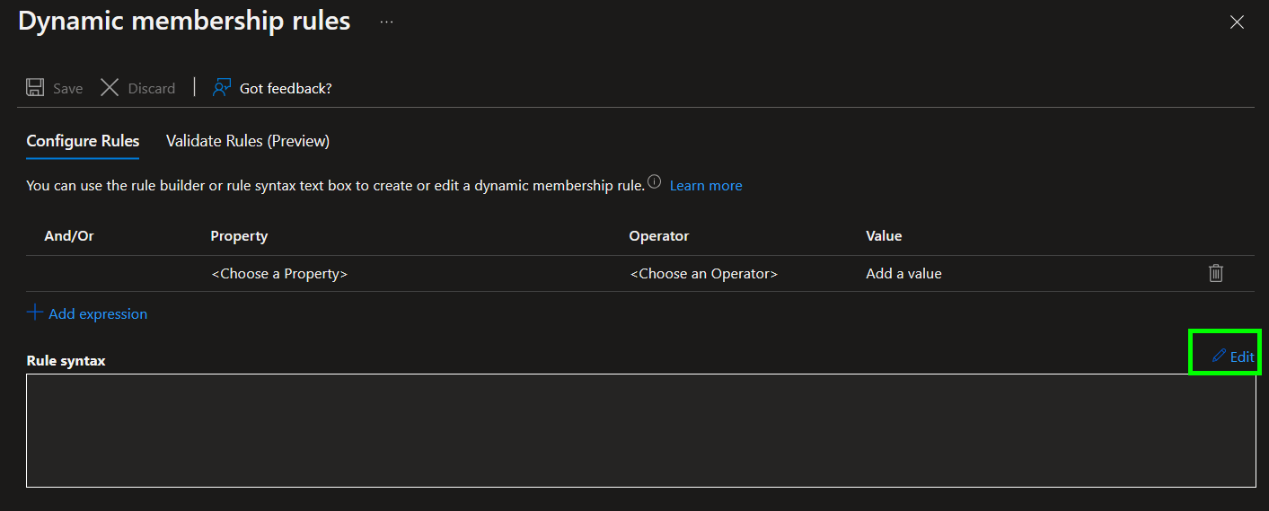The image size is (1269, 511).
Task: Switch to the Configure Rules tab
Action: click(83, 141)
